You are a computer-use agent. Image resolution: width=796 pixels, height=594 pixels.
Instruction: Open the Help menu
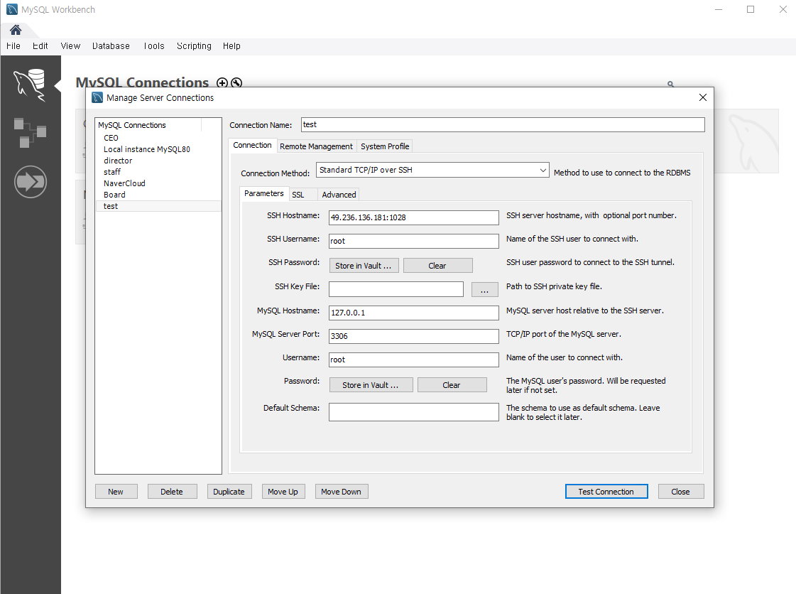tap(231, 45)
